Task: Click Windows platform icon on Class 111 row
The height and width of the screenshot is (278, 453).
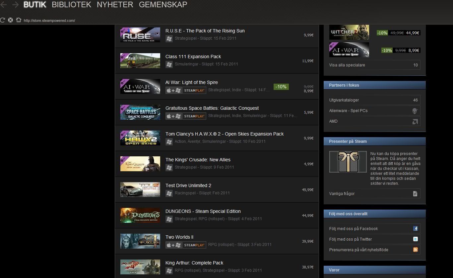Action: [169, 64]
